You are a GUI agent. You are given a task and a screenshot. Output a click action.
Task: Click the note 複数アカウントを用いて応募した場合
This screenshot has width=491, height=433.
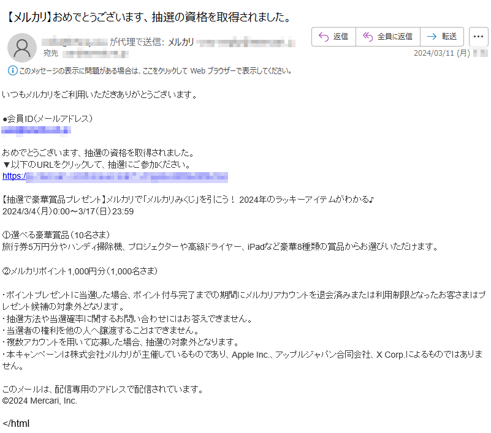coord(121,342)
